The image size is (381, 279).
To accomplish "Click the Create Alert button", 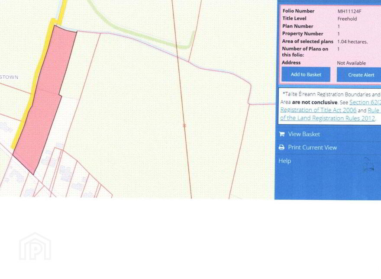I will click(x=359, y=75).
